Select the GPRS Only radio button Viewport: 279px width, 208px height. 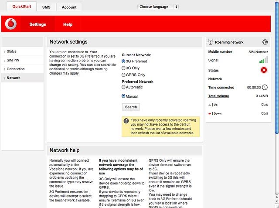point(123,75)
